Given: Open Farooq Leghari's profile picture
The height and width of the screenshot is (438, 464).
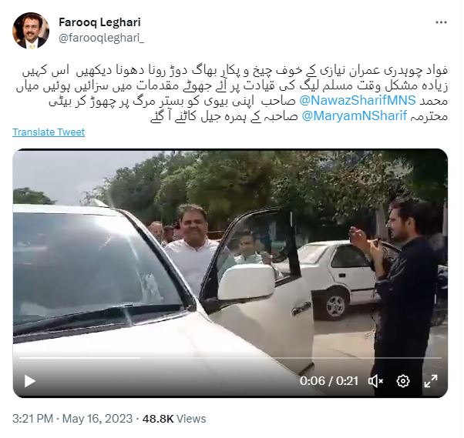Looking at the screenshot, I should coord(31,31).
